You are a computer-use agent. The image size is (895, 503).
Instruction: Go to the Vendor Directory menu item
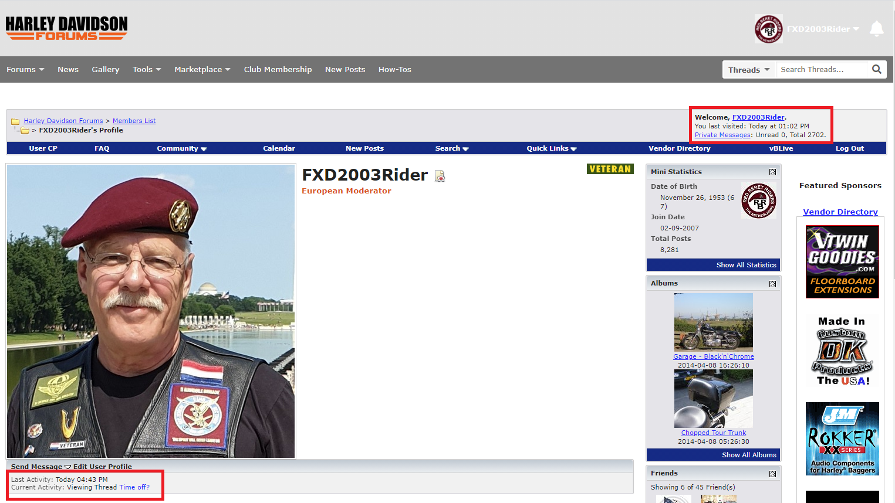(679, 148)
